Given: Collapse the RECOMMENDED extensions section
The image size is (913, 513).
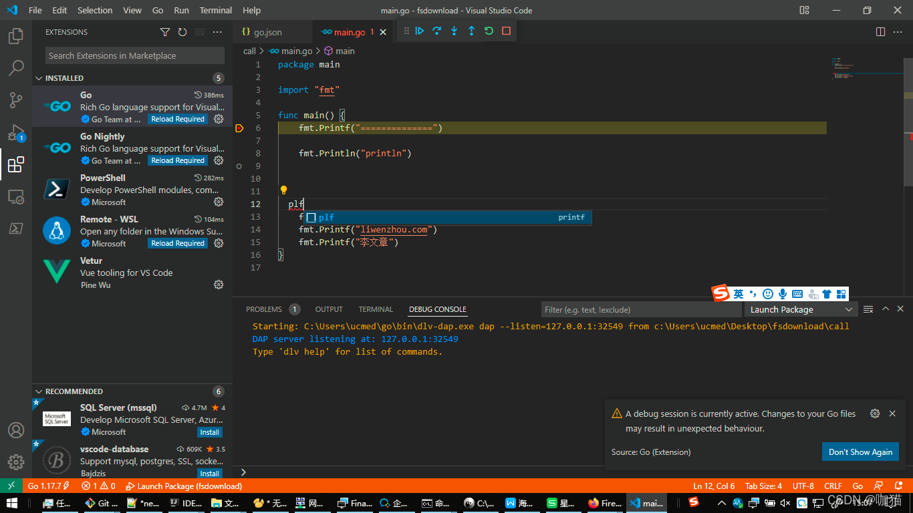Looking at the screenshot, I should click(39, 391).
